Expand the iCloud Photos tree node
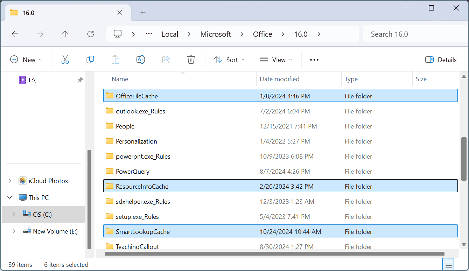Viewport: 469px width, 271px height. [9, 181]
